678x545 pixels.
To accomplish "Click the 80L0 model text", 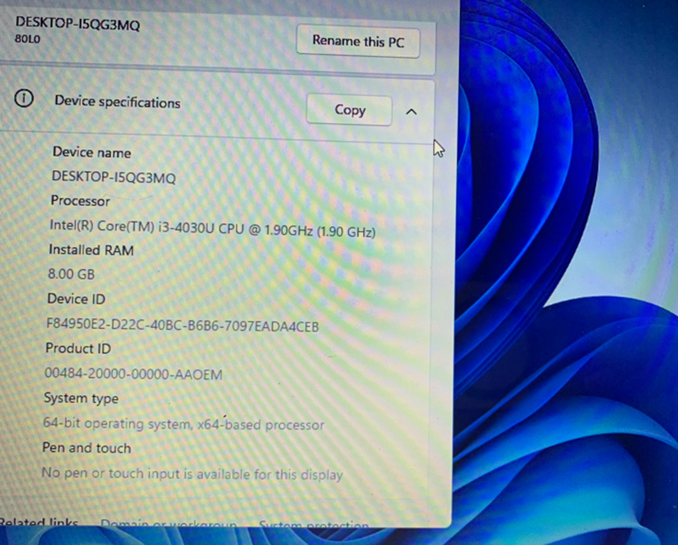I will [27, 39].
